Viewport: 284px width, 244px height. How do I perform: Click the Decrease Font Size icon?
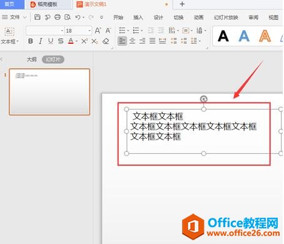pyautogui.click(x=108, y=31)
